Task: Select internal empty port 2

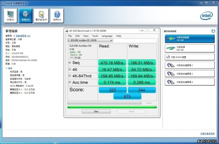Action: click(190, 65)
